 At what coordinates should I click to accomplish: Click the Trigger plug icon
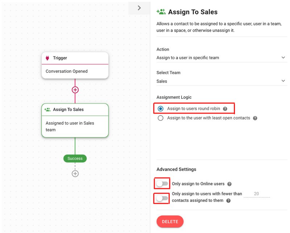click(x=47, y=58)
